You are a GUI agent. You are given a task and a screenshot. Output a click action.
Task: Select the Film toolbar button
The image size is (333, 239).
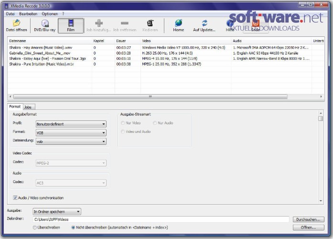point(71,25)
